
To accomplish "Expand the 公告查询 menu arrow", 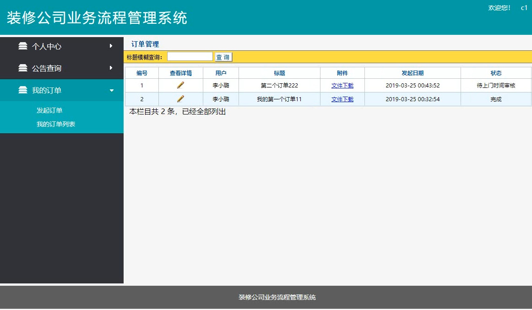I will tap(111, 68).
